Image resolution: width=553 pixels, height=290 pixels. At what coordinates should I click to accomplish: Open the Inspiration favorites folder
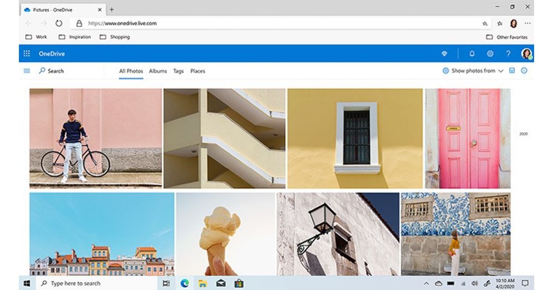75,37
